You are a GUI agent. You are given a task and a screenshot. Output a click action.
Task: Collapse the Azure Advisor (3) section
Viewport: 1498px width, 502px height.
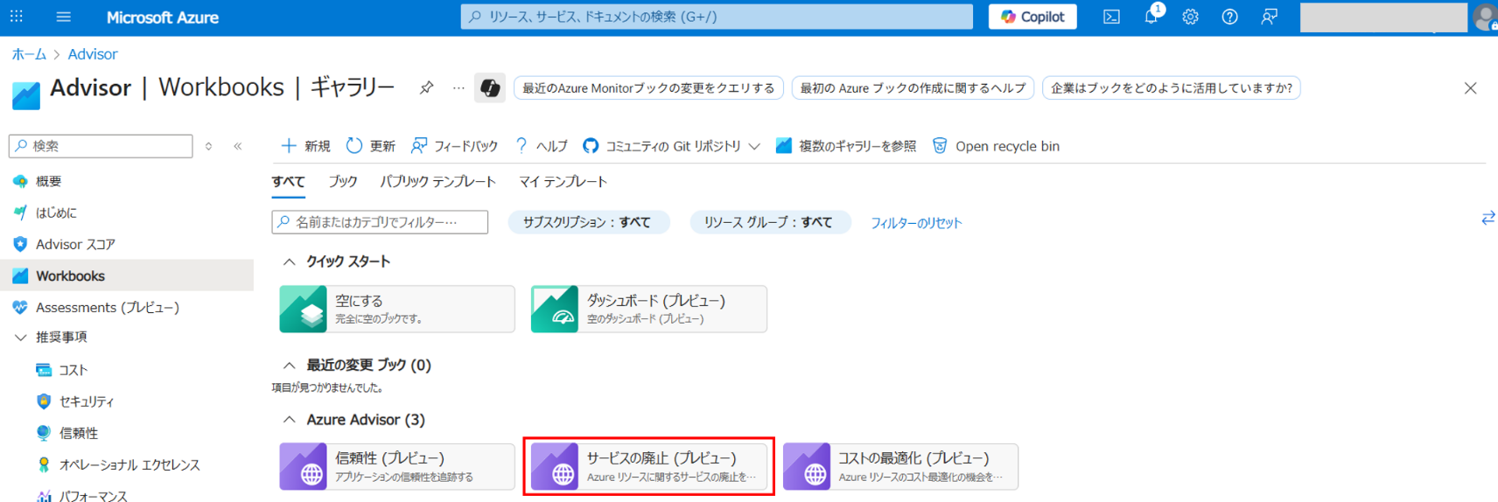289,420
